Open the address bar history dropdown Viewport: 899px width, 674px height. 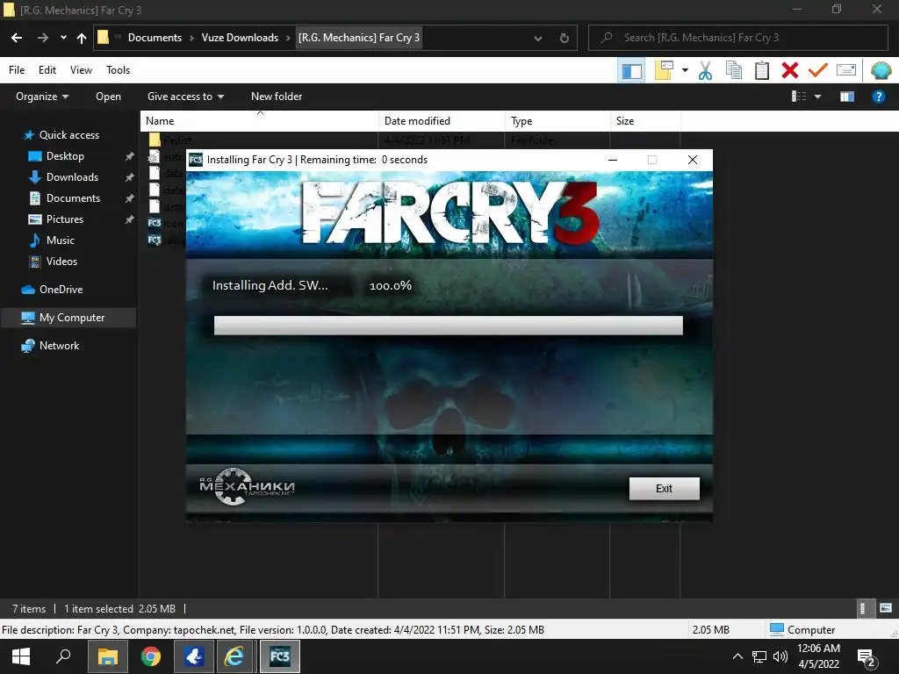(x=538, y=38)
